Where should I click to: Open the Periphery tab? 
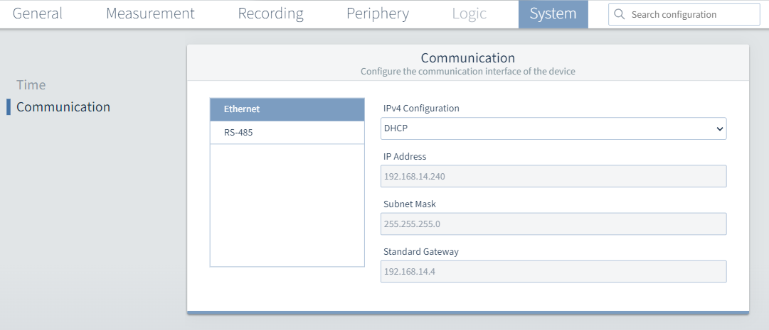(x=378, y=13)
